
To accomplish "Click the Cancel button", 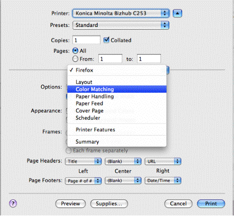I will click(178, 204).
